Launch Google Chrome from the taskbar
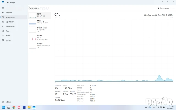 [14, 107]
